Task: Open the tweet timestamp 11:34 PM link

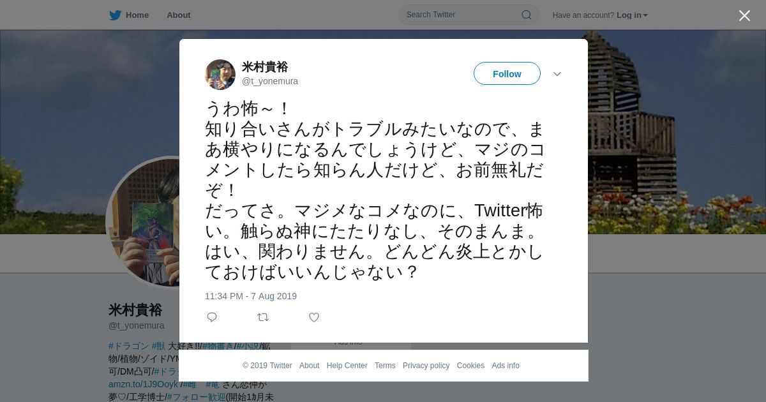Action: coord(251,296)
